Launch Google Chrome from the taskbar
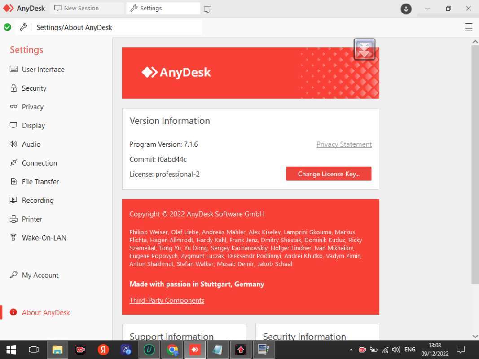 (172, 349)
